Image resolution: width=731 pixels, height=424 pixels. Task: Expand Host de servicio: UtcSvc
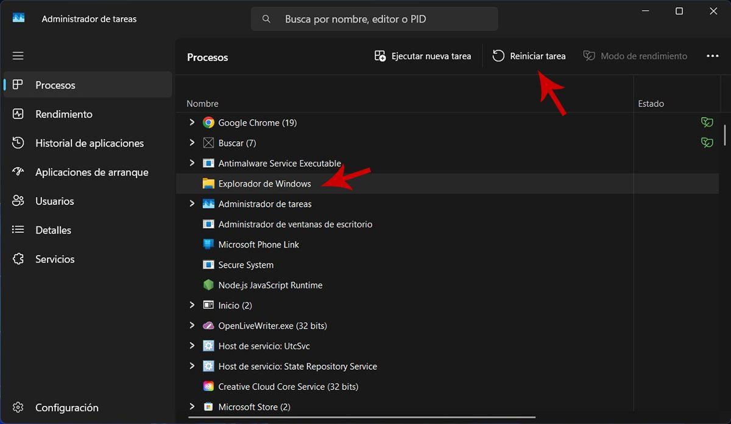point(192,346)
